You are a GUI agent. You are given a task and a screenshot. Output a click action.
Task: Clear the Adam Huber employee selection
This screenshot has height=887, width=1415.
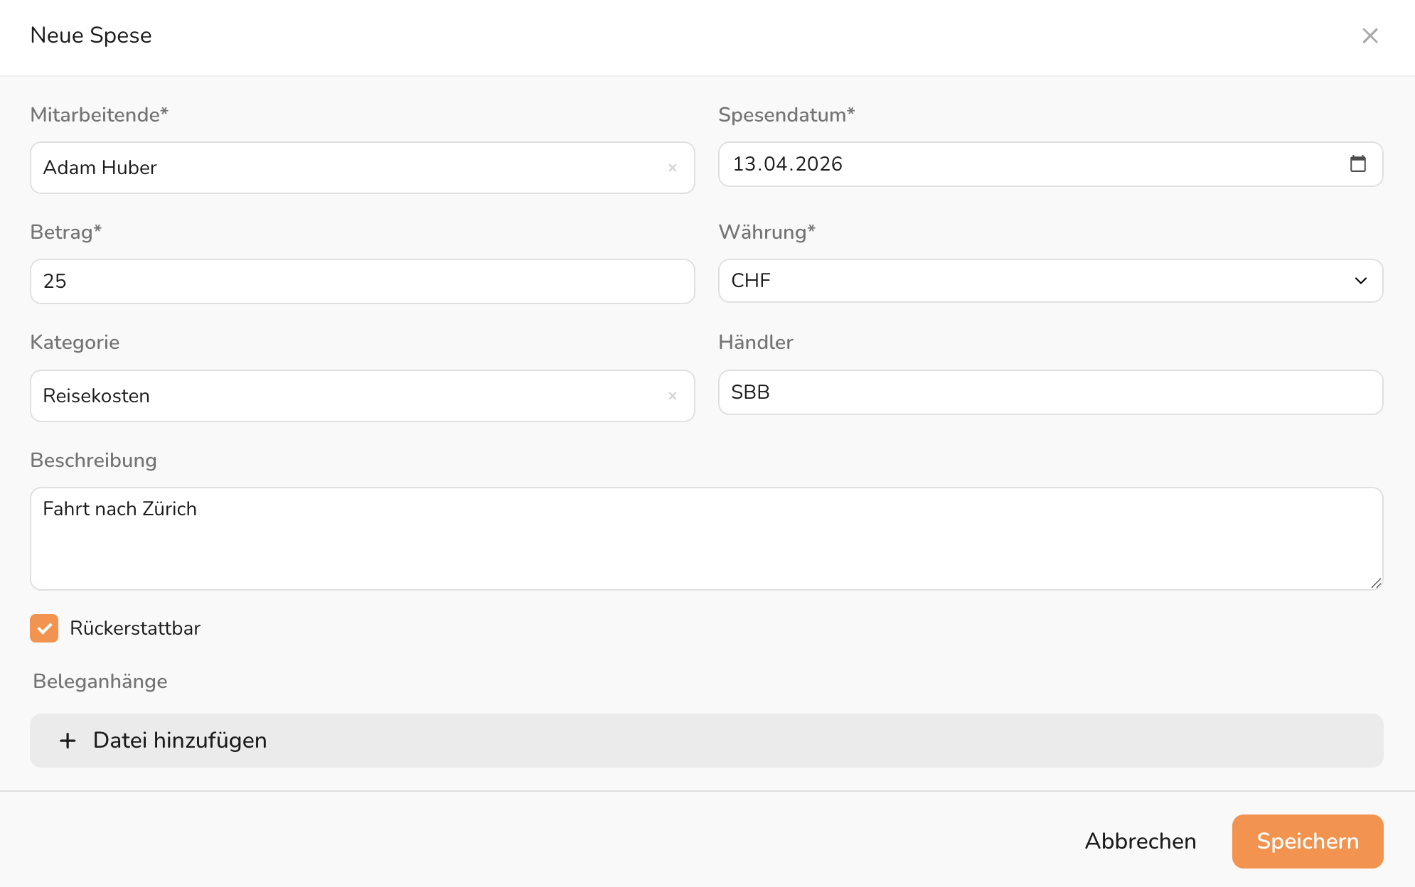pos(672,168)
